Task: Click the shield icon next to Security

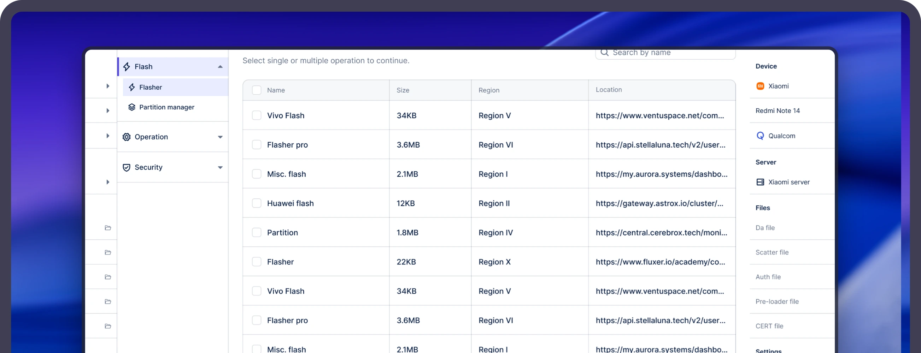Action: tap(127, 168)
